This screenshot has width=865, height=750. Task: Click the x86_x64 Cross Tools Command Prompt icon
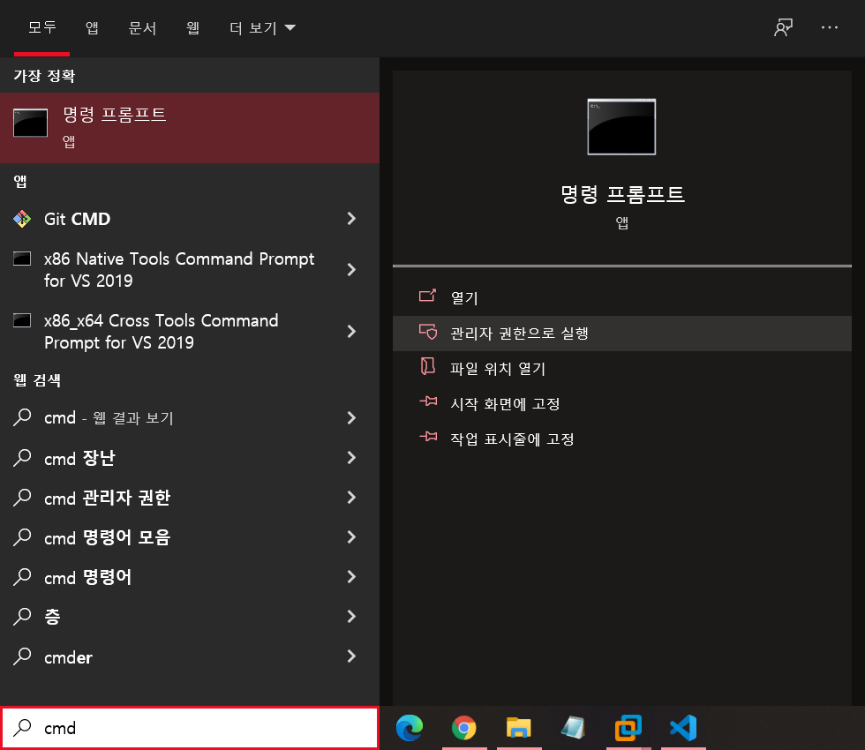[22, 320]
